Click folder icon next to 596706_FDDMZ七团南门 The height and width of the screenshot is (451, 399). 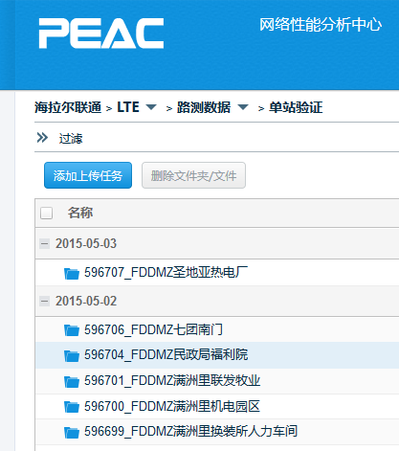[x=72, y=330]
